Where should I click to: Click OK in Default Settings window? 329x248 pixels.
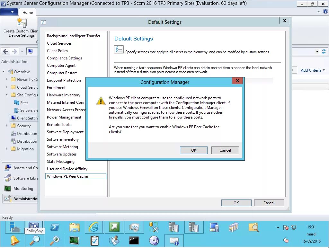[x=236, y=203]
